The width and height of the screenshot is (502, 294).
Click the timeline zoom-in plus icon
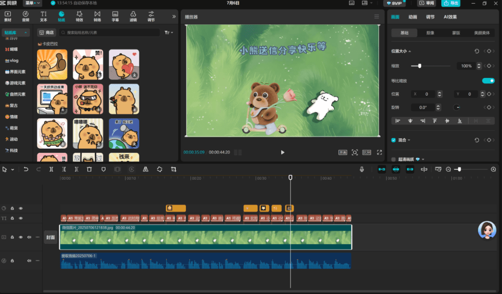(493, 169)
